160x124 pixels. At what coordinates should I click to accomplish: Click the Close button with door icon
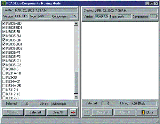coord(147,112)
